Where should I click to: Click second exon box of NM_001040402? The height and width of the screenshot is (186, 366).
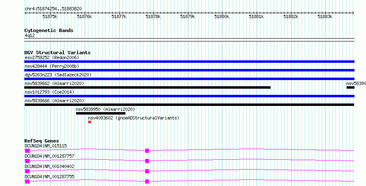pyautogui.click(x=147, y=171)
